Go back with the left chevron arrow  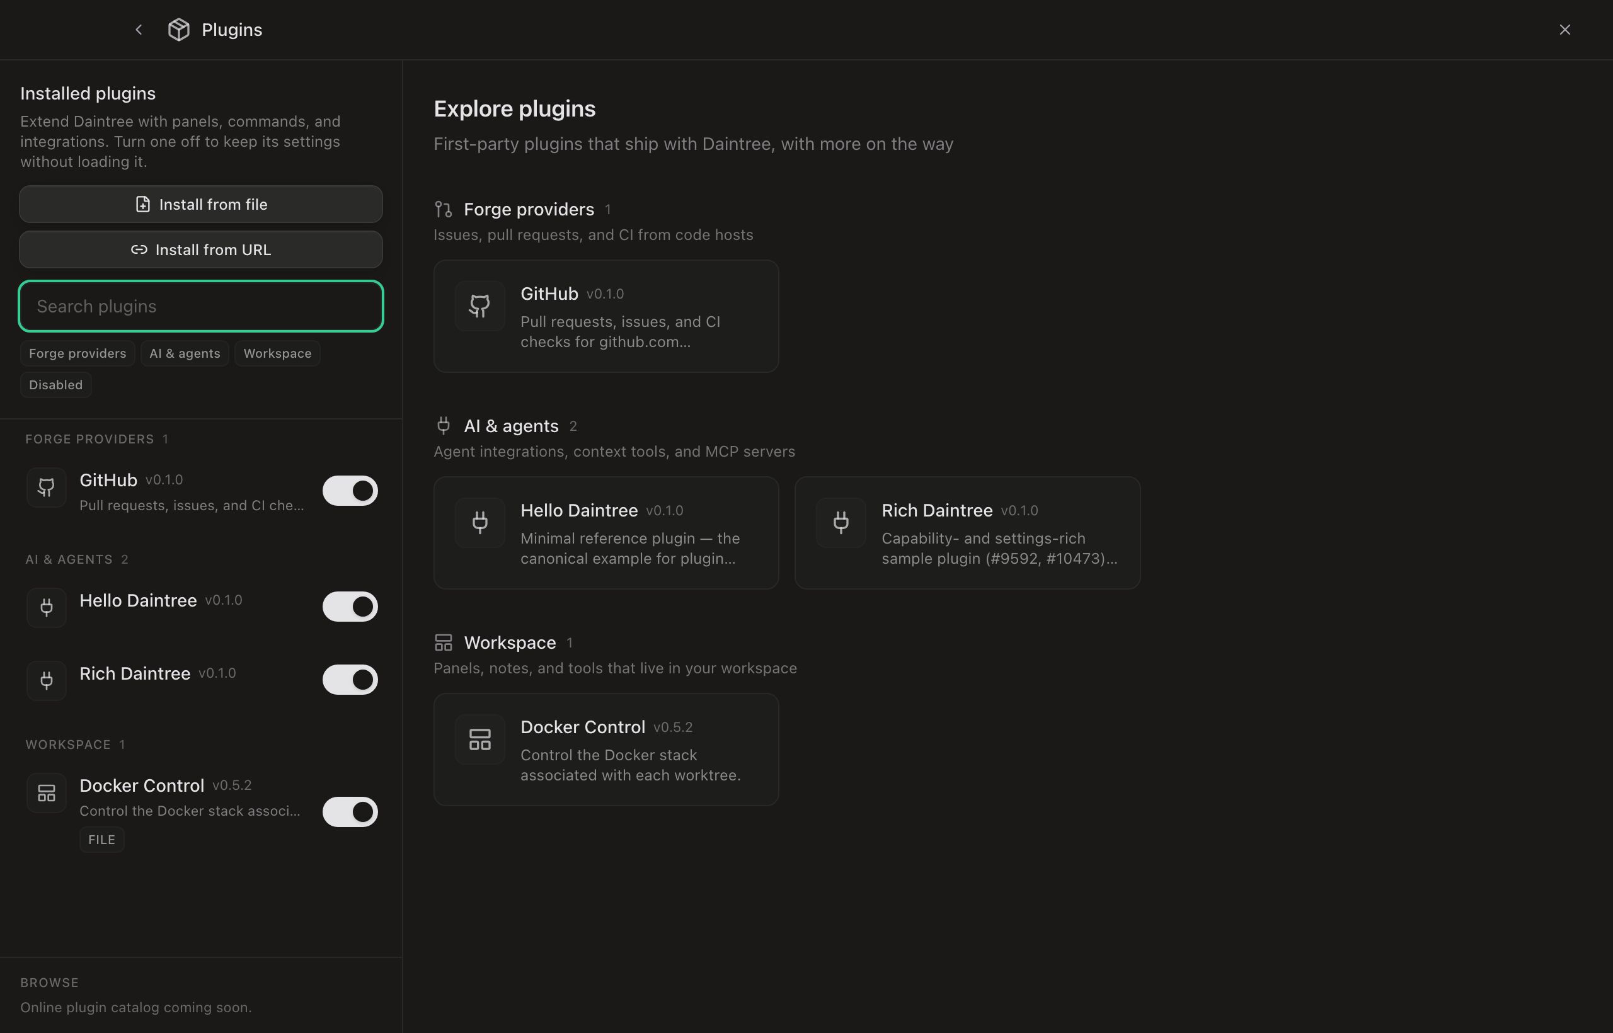click(139, 30)
